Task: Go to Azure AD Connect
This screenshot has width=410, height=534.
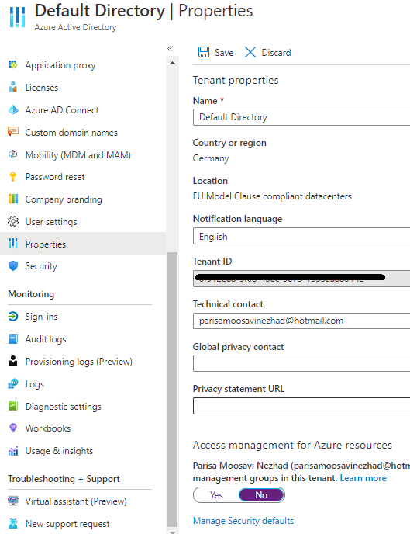Action: coord(62,110)
